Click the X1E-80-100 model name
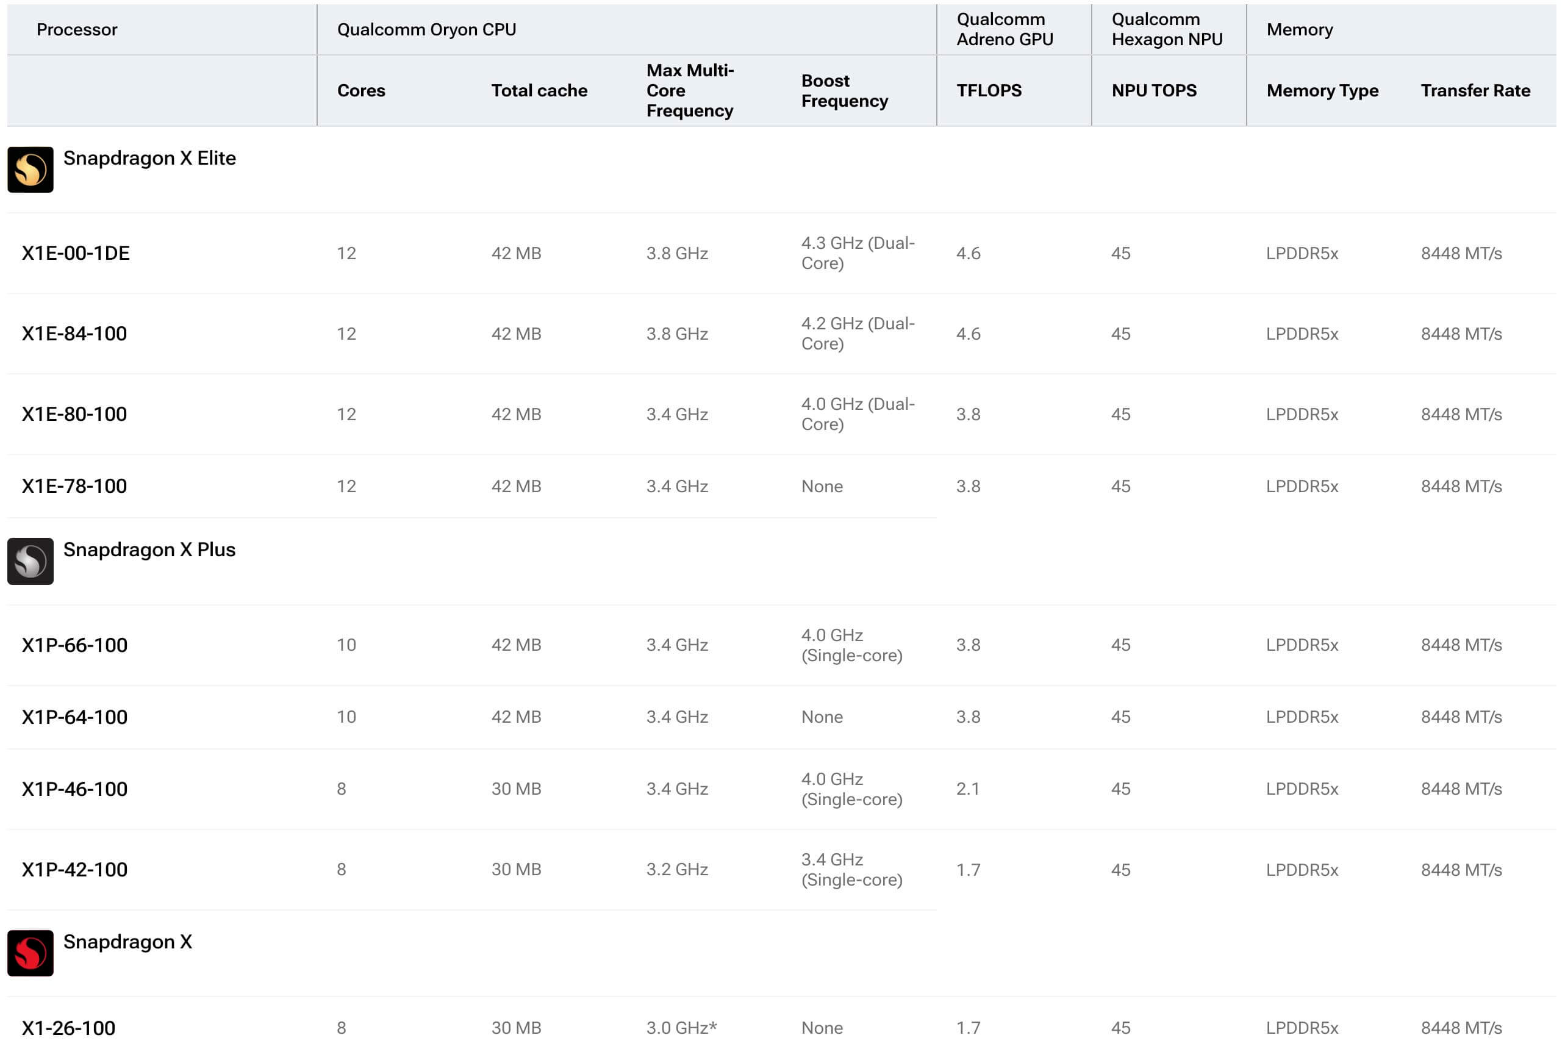1565x1060 pixels. pyautogui.click(x=74, y=414)
